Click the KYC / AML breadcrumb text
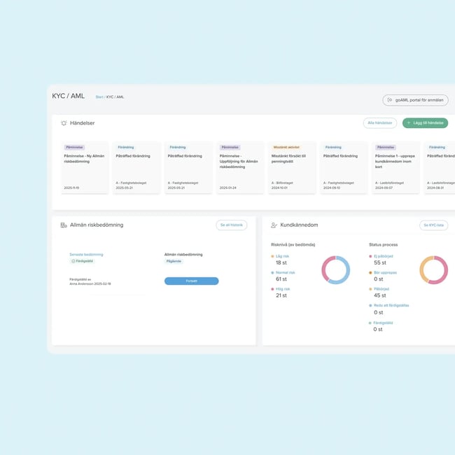The width and height of the screenshot is (455, 455). [115, 97]
